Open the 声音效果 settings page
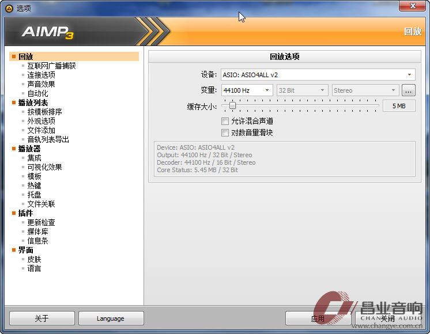 [x=41, y=84]
